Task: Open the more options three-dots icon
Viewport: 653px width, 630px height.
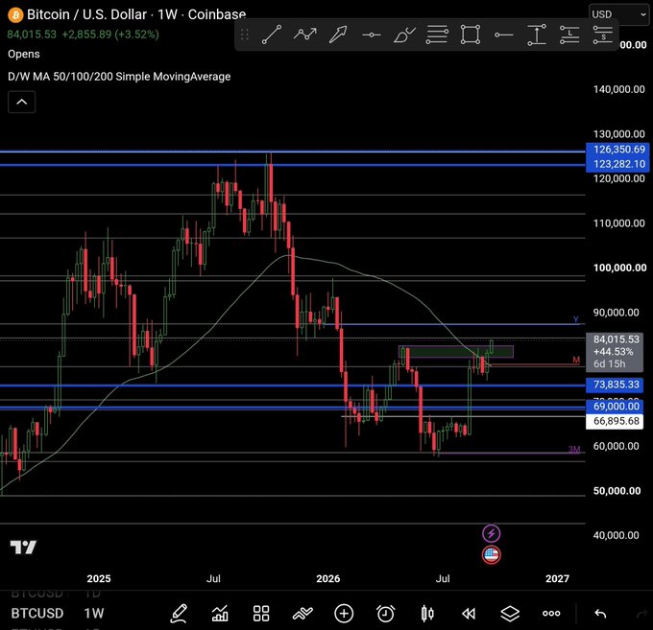Action: 551,614
